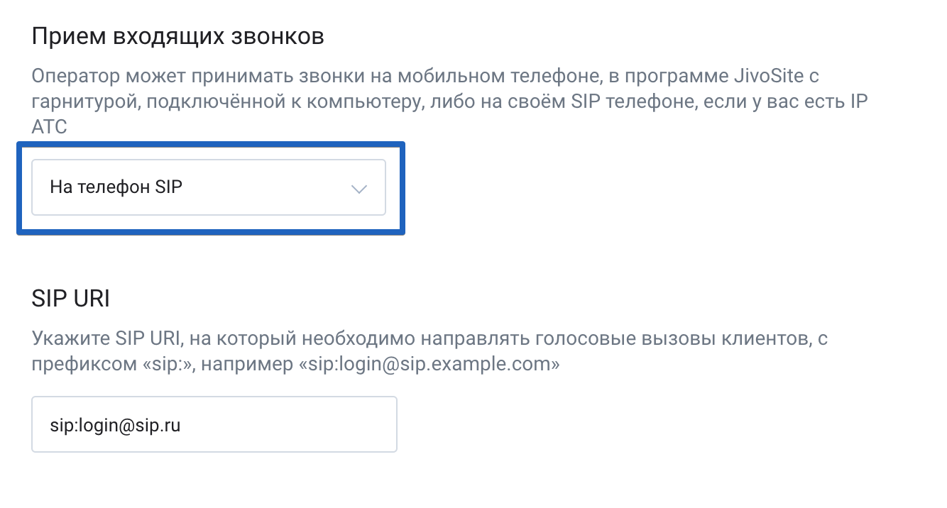Click the "SIP URI" section heading
The height and width of the screenshot is (508, 947).
71,299
